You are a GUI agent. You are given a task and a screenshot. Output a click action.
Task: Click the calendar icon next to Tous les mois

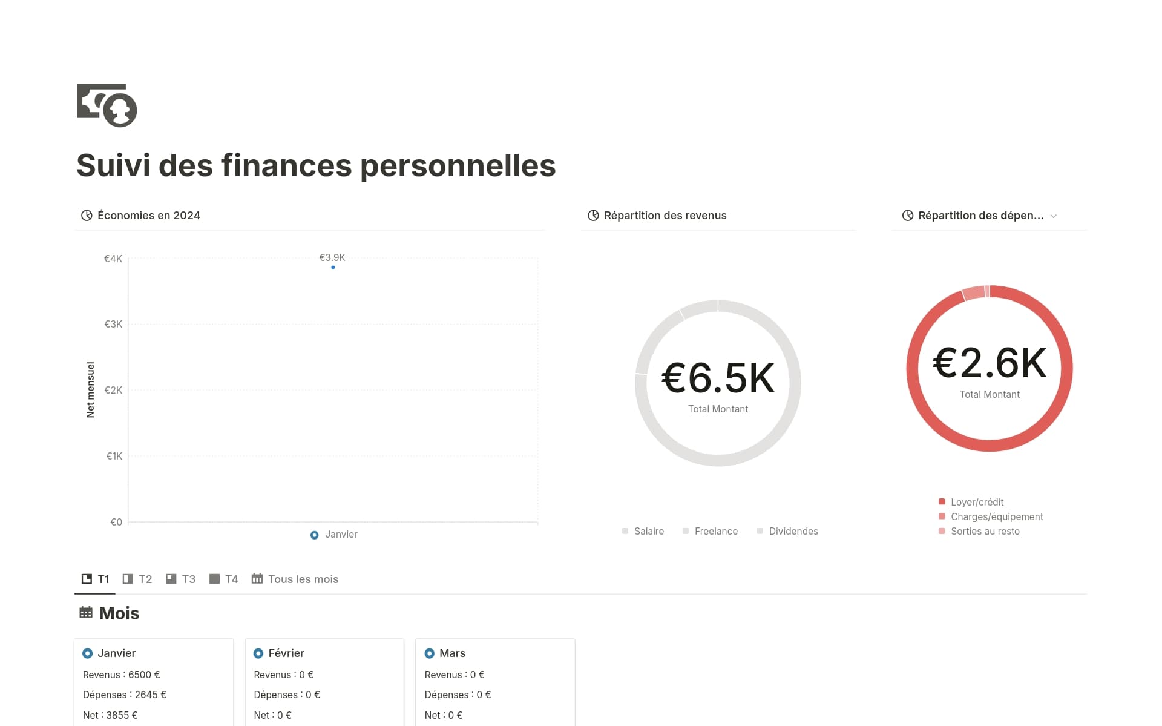click(257, 579)
